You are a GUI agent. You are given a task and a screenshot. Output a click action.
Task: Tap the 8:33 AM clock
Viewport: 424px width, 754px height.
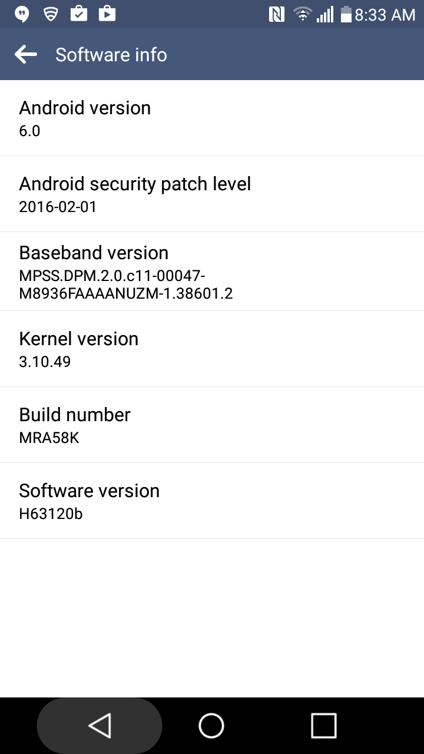(x=385, y=15)
